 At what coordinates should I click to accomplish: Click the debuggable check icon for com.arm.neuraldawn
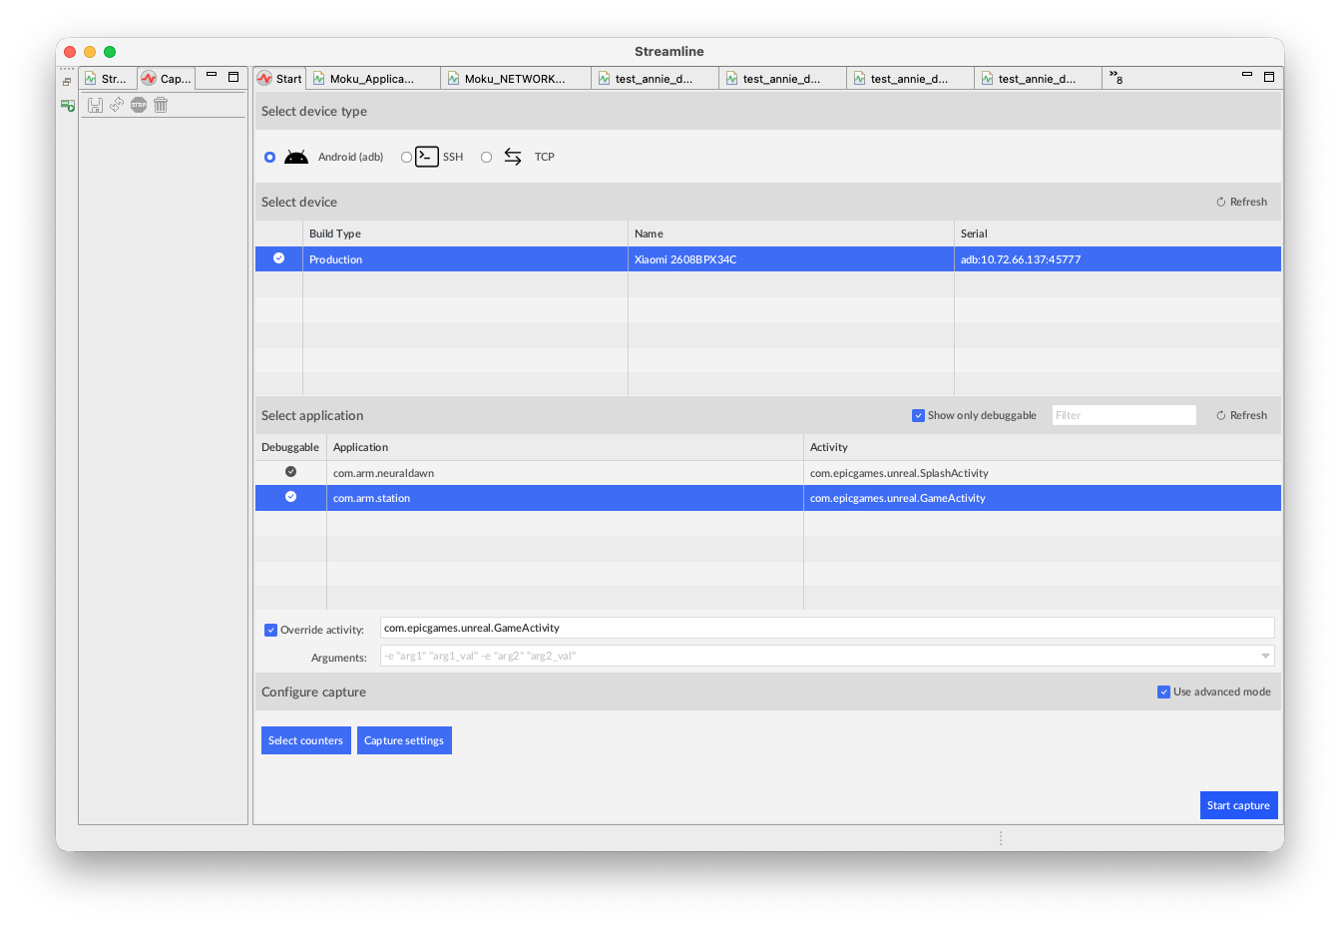click(291, 472)
